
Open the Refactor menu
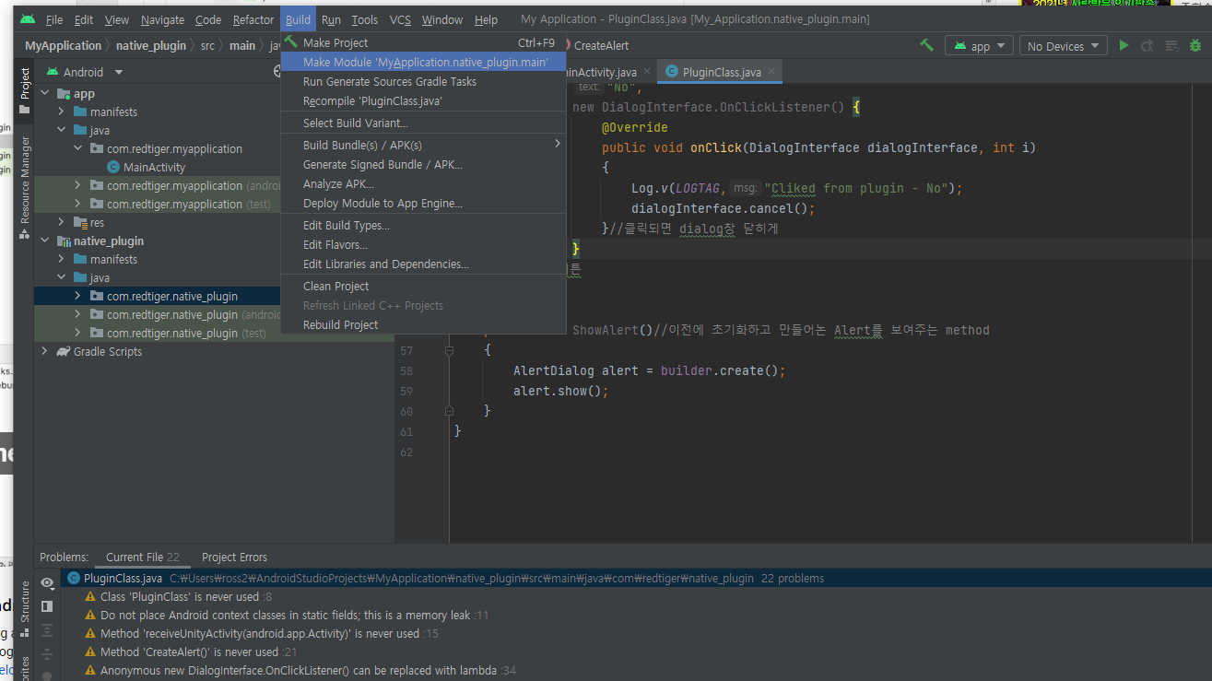pos(253,19)
